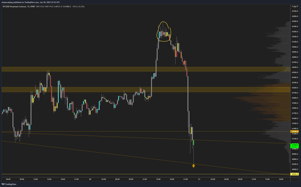Click the TradingView logo at bottom left

click(9, 184)
